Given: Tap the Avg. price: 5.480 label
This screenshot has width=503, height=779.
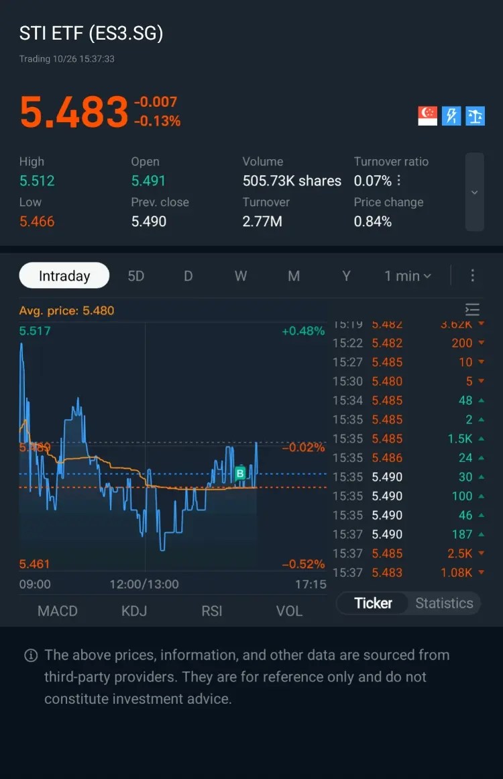Looking at the screenshot, I should pos(66,310).
